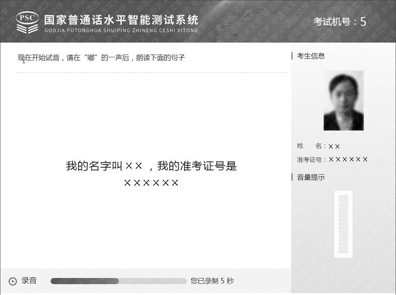Viewport: 396px width, 295px height.
Task: Click the 准考证号 number field
Action: tap(332, 160)
